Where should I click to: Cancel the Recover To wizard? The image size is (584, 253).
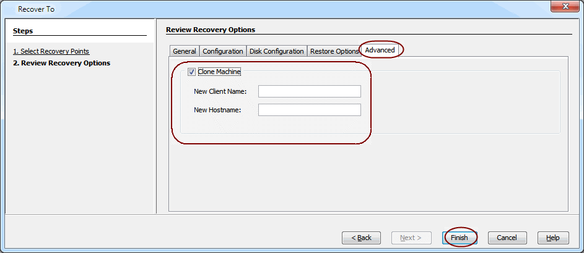coord(507,238)
